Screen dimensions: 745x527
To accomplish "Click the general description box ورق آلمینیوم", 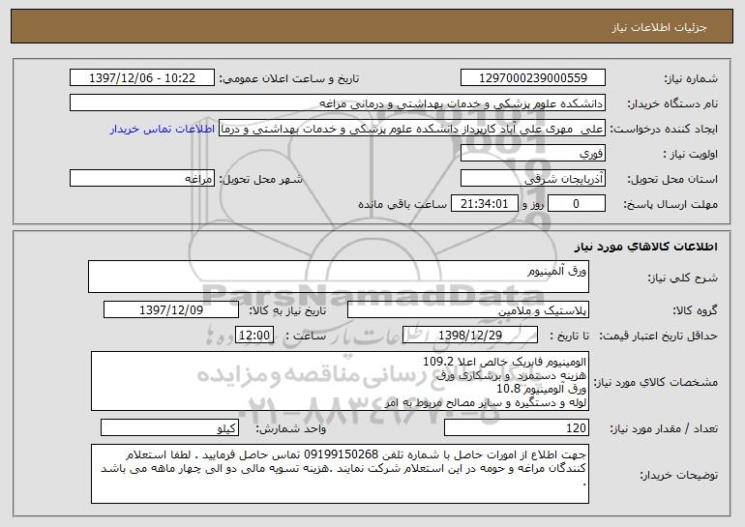I will 339,277.
